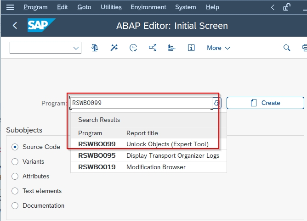Click the Where-used list icon
The image size is (307, 221).
tap(153, 48)
